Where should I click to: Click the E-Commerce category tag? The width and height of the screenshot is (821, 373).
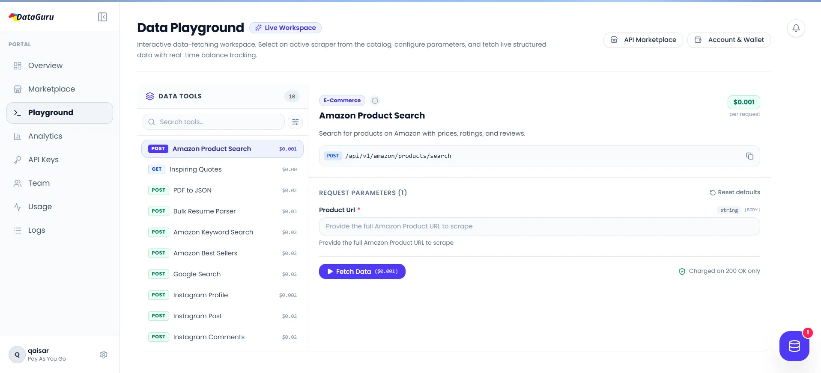click(342, 101)
